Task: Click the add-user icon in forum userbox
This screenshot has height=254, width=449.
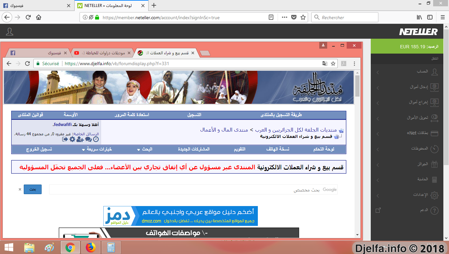Action: point(80,140)
